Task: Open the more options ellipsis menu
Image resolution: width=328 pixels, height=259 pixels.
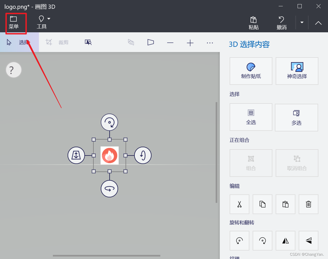Action: coord(210,43)
